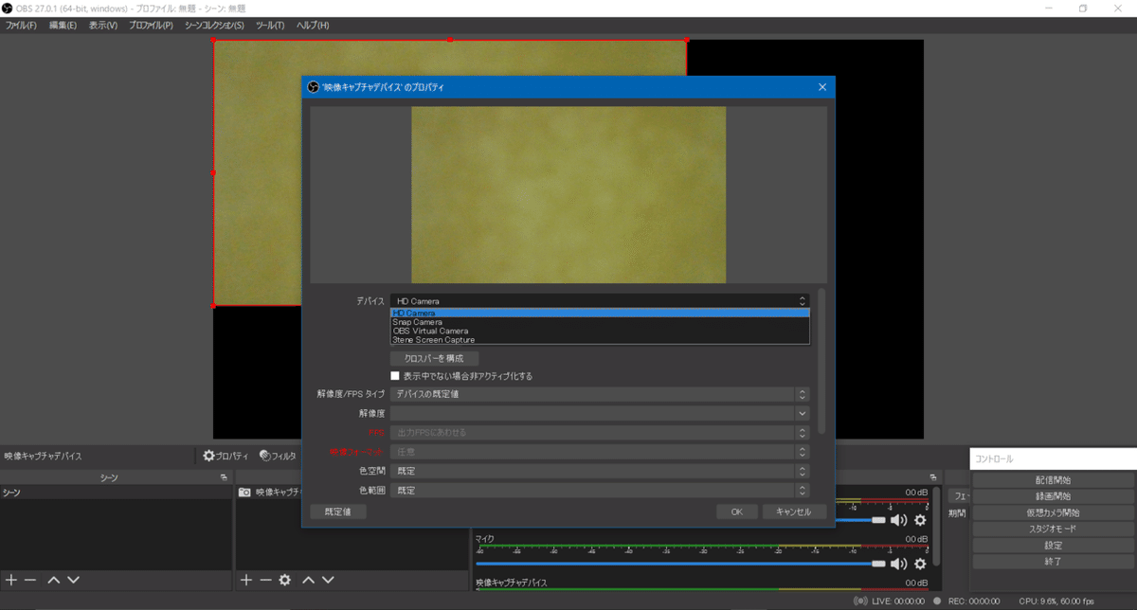Screen dimensions: 1137x610
Task: Mute the mixer channel above マイク
Action: (x=898, y=519)
